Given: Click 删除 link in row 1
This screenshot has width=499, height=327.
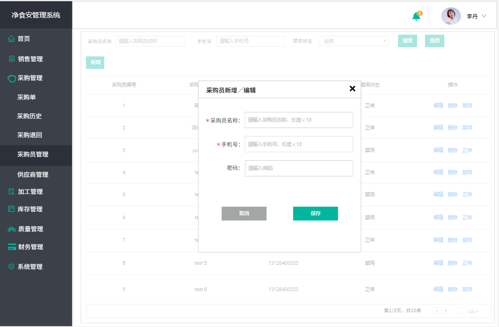Looking at the screenshot, I should coord(453,105).
